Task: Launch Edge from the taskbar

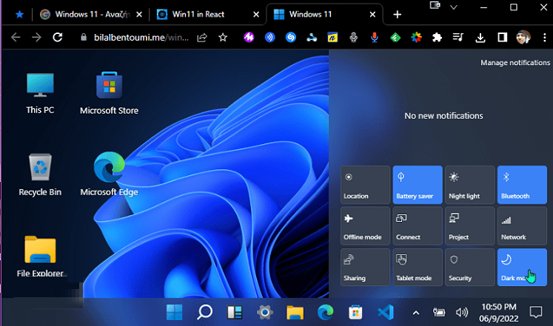Action: [x=325, y=312]
